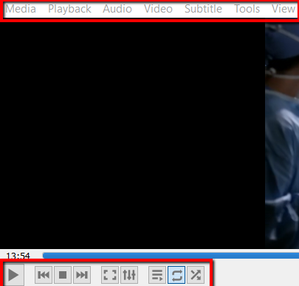The width and height of the screenshot is (299, 286).
Task: Open the Subtitle menu
Action: point(203,9)
